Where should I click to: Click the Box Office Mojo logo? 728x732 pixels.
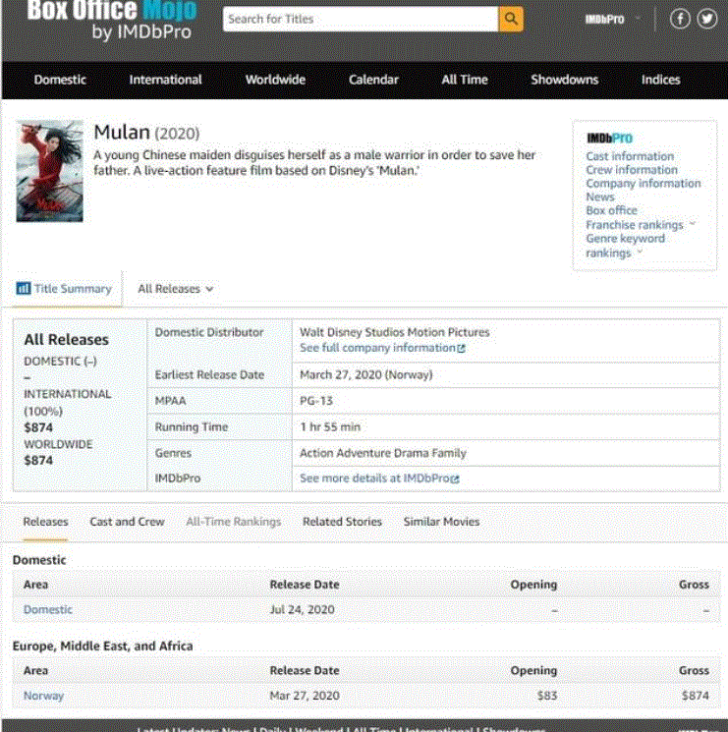coord(112,20)
